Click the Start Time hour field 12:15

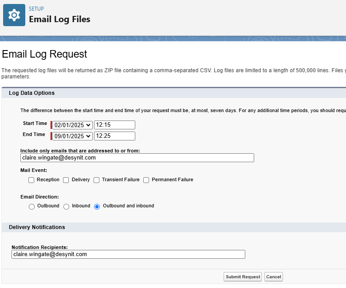(x=114, y=125)
